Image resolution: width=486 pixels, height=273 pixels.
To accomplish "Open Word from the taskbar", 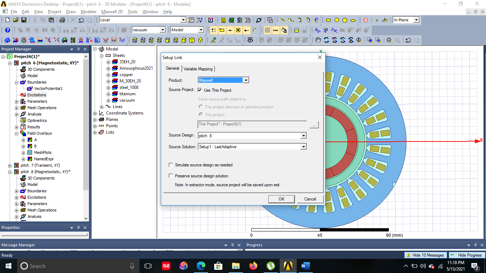I will [x=306, y=266].
